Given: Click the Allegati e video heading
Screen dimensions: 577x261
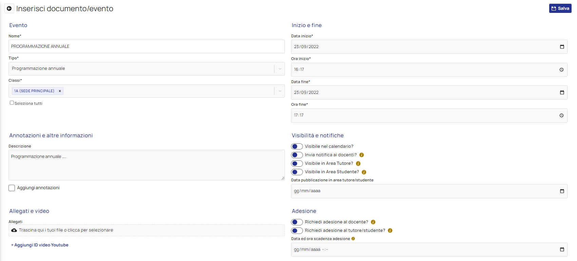Looking at the screenshot, I should [x=29, y=211].
